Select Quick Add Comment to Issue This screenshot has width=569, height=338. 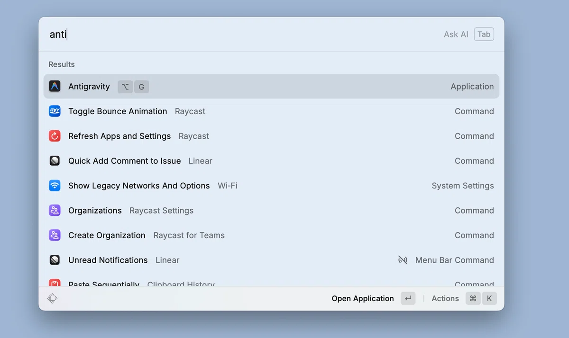click(271, 161)
